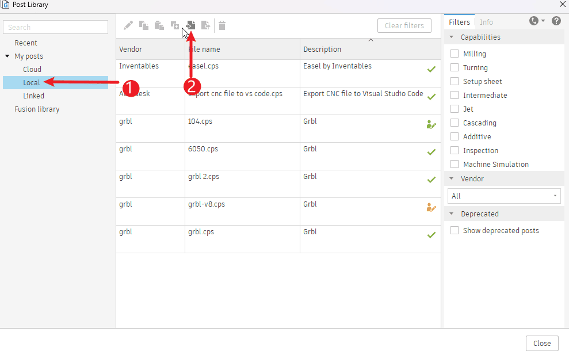Paste a post using the paste icon

159,25
